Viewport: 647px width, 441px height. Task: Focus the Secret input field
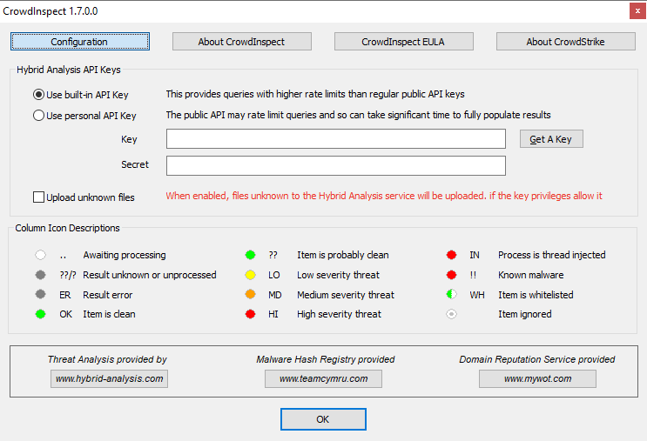point(336,165)
